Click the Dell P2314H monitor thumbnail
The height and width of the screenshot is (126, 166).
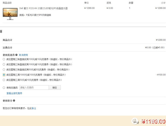click(10, 14)
